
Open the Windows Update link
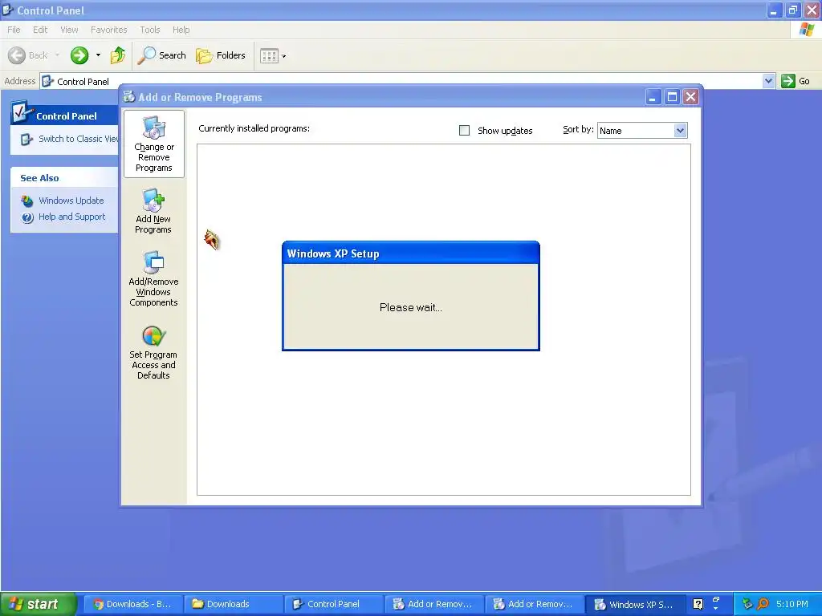point(63,201)
